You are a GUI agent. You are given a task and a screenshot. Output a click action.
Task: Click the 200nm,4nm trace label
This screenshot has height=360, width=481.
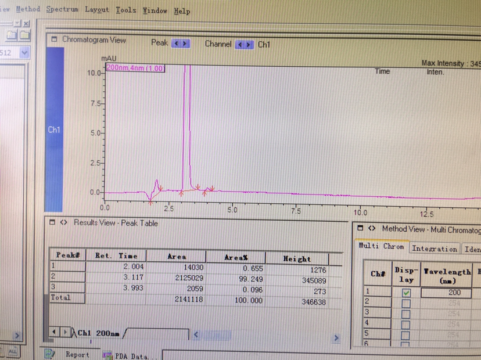click(135, 68)
